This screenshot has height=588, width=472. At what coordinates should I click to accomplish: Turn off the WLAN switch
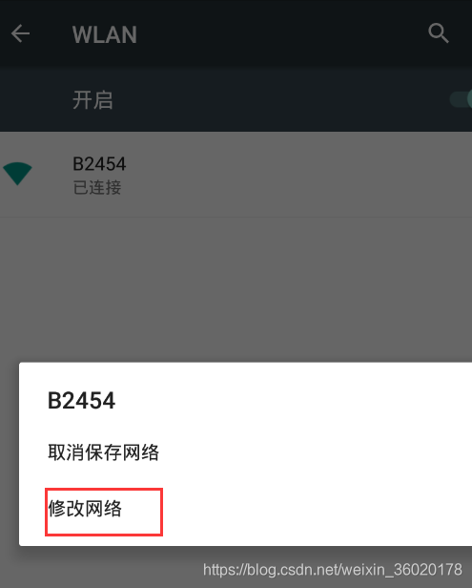pos(462,99)
